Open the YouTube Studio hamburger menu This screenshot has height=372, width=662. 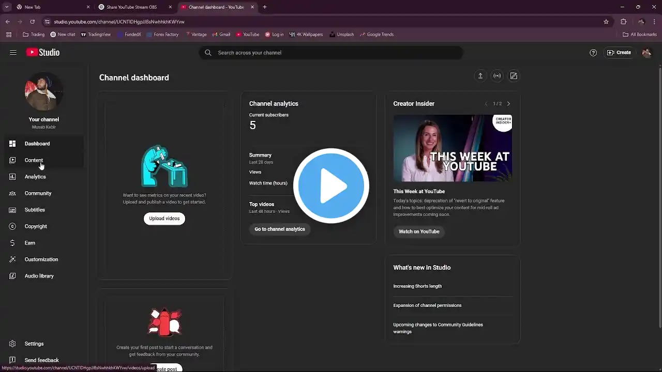pyautogui.click(x=13, y=53)
